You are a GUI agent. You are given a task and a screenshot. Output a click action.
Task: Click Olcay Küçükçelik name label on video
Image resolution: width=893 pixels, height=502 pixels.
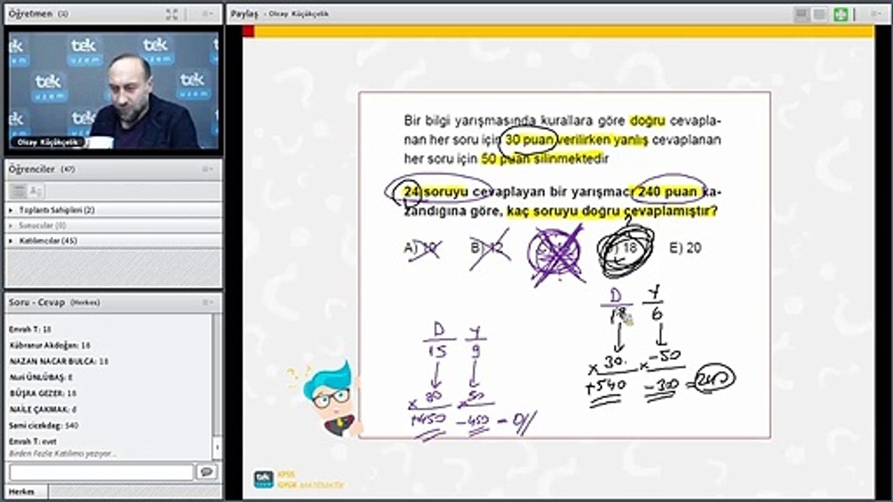[48, 142]
